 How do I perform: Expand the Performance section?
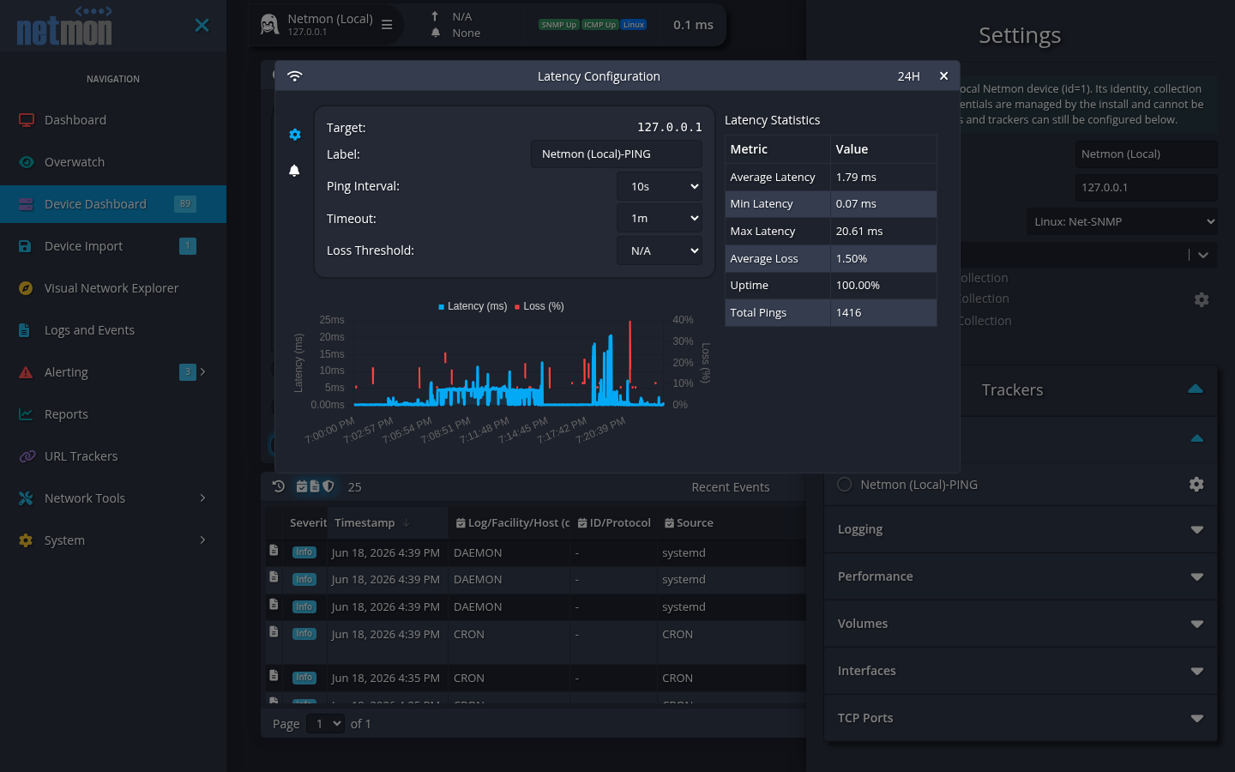(1021, 576)
